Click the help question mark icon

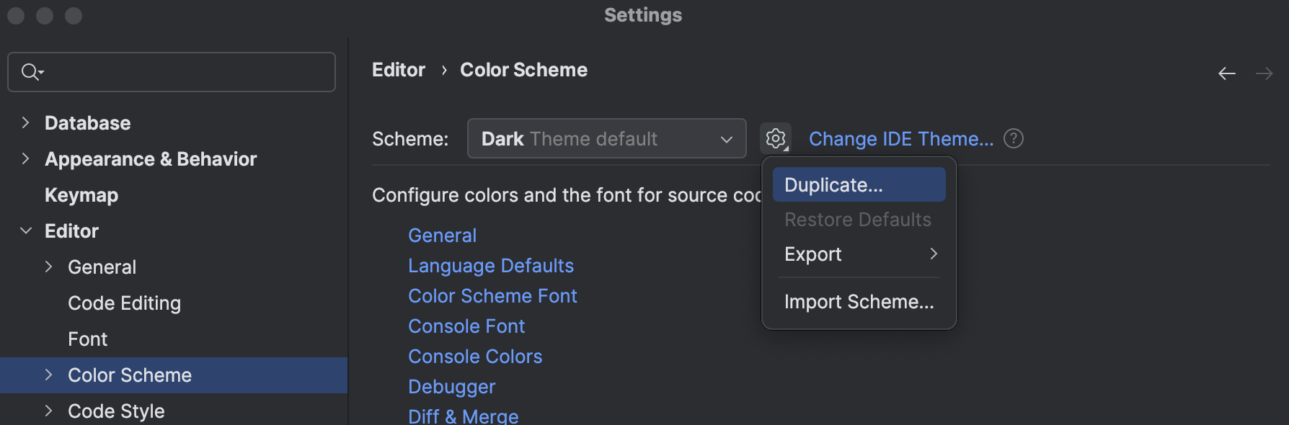(x=1013, y=138)
